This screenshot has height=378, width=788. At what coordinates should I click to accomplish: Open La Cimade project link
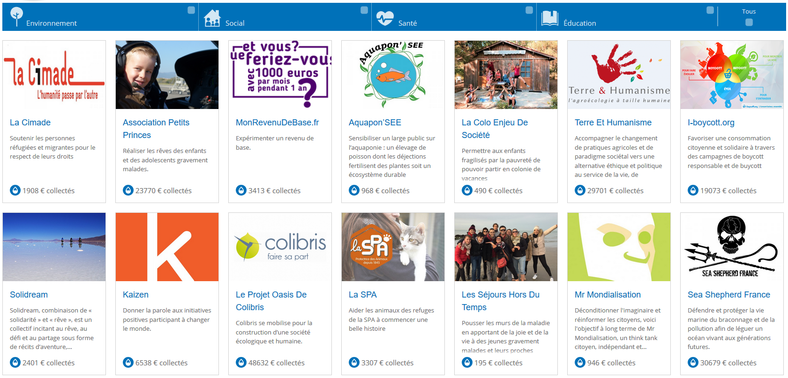pos(30,123)
